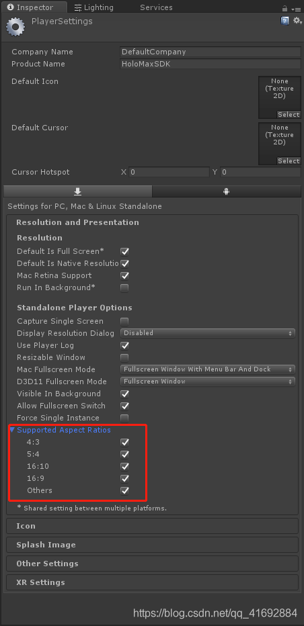This screenshot has height=626, width=304.
Task: Click the Product Name text field
Action: pos(211,64)
